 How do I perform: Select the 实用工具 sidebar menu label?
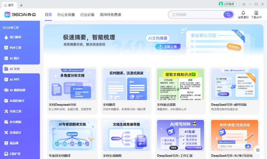coord(15,111)
